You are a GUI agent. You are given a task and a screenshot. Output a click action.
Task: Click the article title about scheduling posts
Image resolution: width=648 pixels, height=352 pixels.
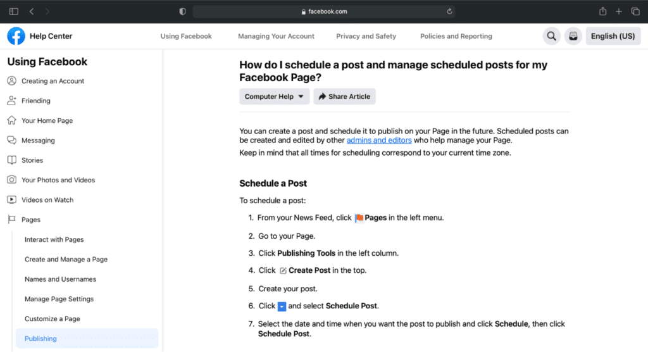coord(393,71)
